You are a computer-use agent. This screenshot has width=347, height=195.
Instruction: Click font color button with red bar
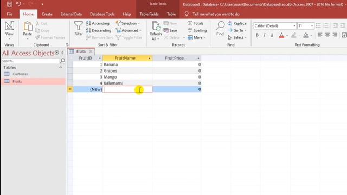[x=281, y=35]
